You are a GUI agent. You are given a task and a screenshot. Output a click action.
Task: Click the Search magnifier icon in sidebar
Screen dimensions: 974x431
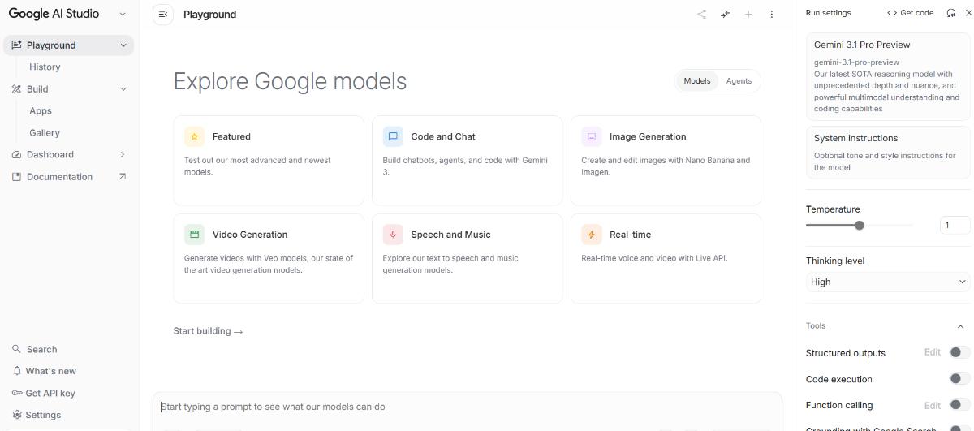pos(16,349)
